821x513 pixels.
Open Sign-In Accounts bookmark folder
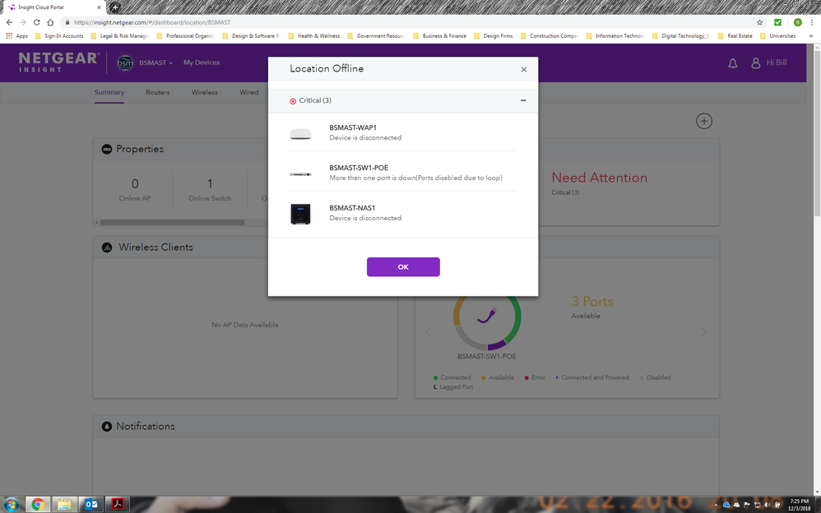(x=59, y=36)
